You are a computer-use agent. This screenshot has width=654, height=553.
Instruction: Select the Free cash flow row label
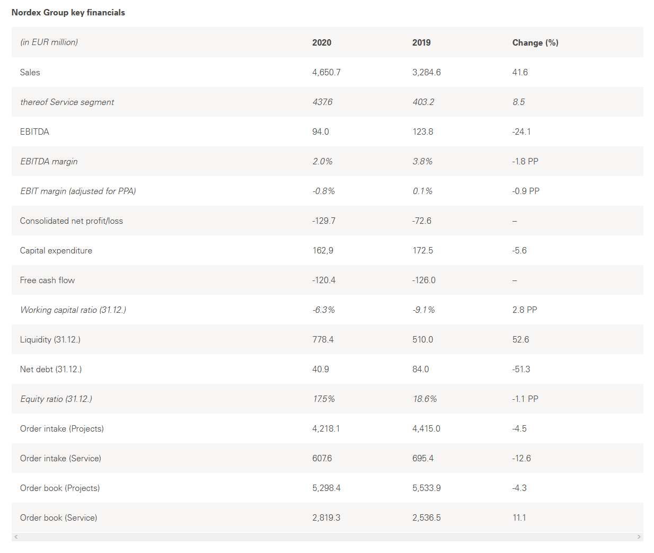point(48,280)
